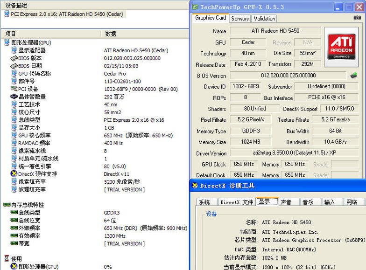The height and width of the screenshot is (270, 366).
Task: Click the Bandwidth 10.4 GB/s field
Action: pyautogui.click(x=335, y=142)
